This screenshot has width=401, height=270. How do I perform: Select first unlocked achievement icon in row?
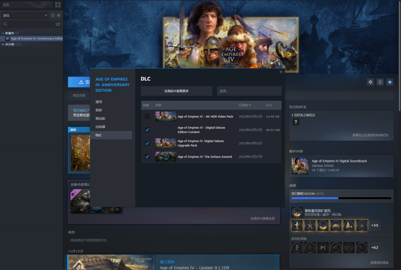tap(297, 225)
